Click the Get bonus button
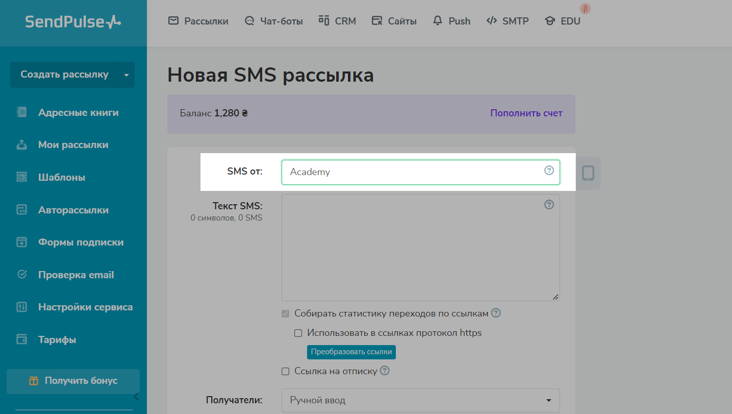Screen dimensions: 732x414 (73, 381)
